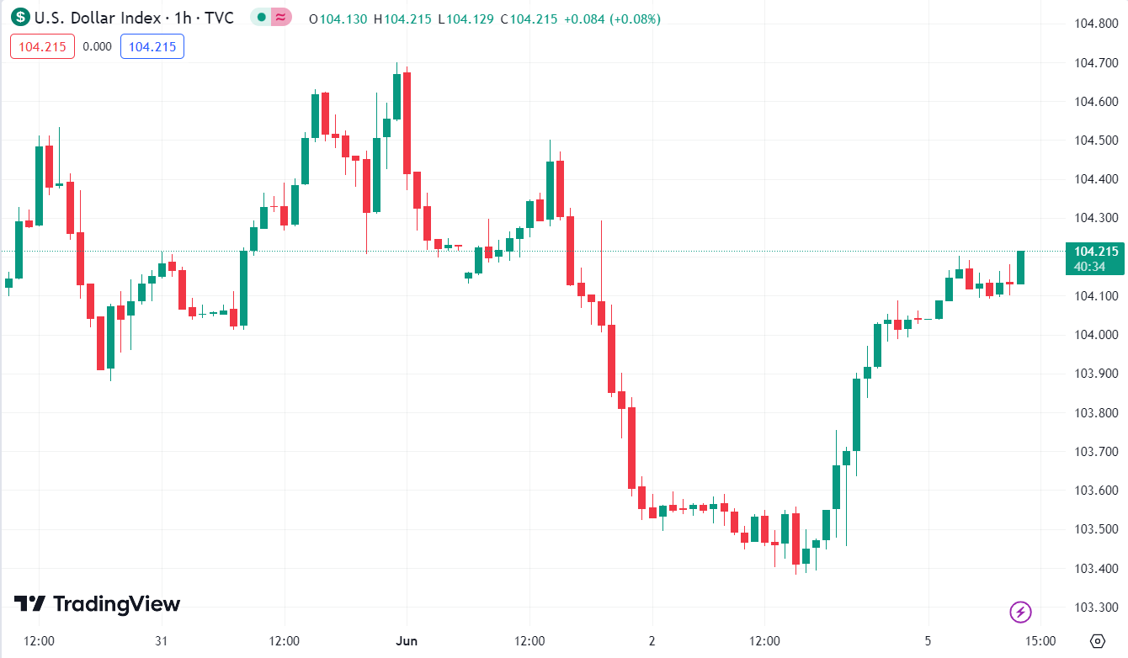Screen dimensions: 1128x658
Task: Click the pink approximate-data indicator icon
Action: 281,18
